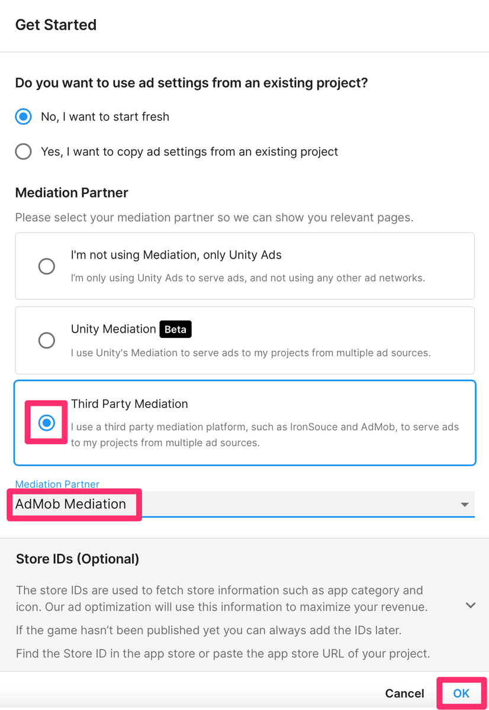Click the 'Mediation Partner' section heading
Viewport: 489px width, 710px height.
71,192
